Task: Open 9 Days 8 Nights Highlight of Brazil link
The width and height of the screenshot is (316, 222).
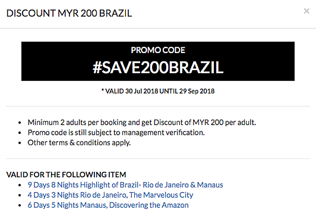Action: point(125,185)
